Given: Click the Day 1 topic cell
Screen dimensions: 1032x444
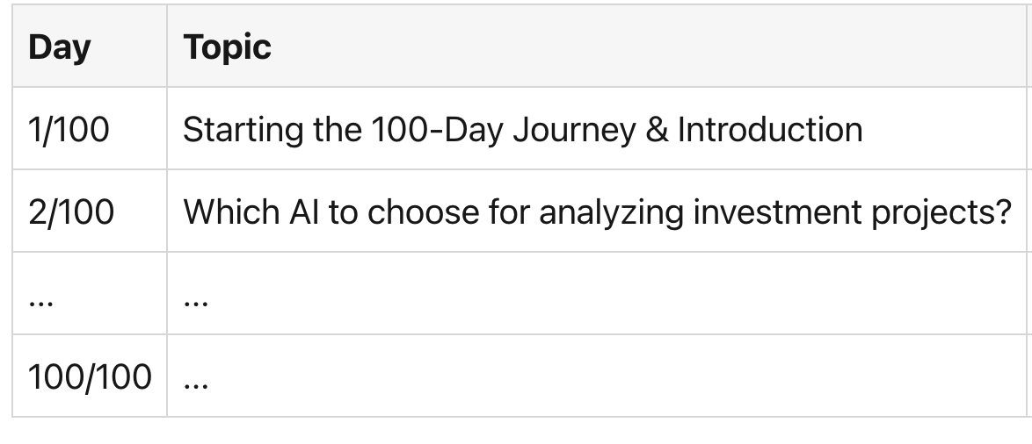Looking at the screenshot, I should point(522,130).
